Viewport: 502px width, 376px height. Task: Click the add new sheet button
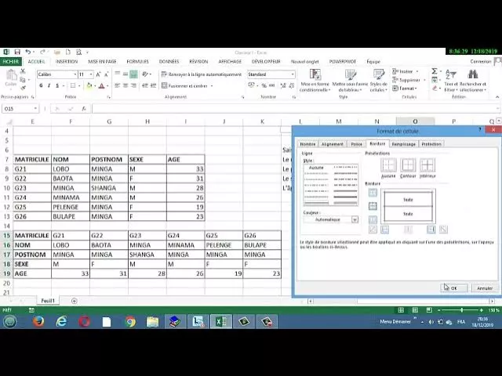[75, 301]
